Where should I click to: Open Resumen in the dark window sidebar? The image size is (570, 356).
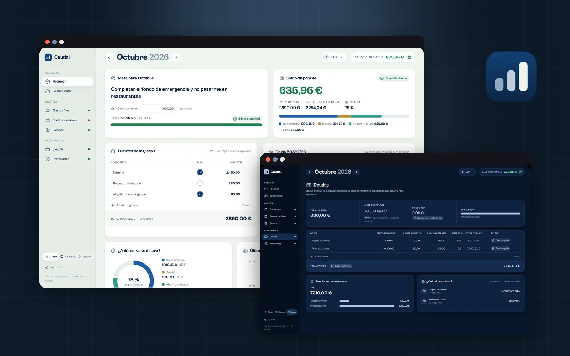(280, 189)
